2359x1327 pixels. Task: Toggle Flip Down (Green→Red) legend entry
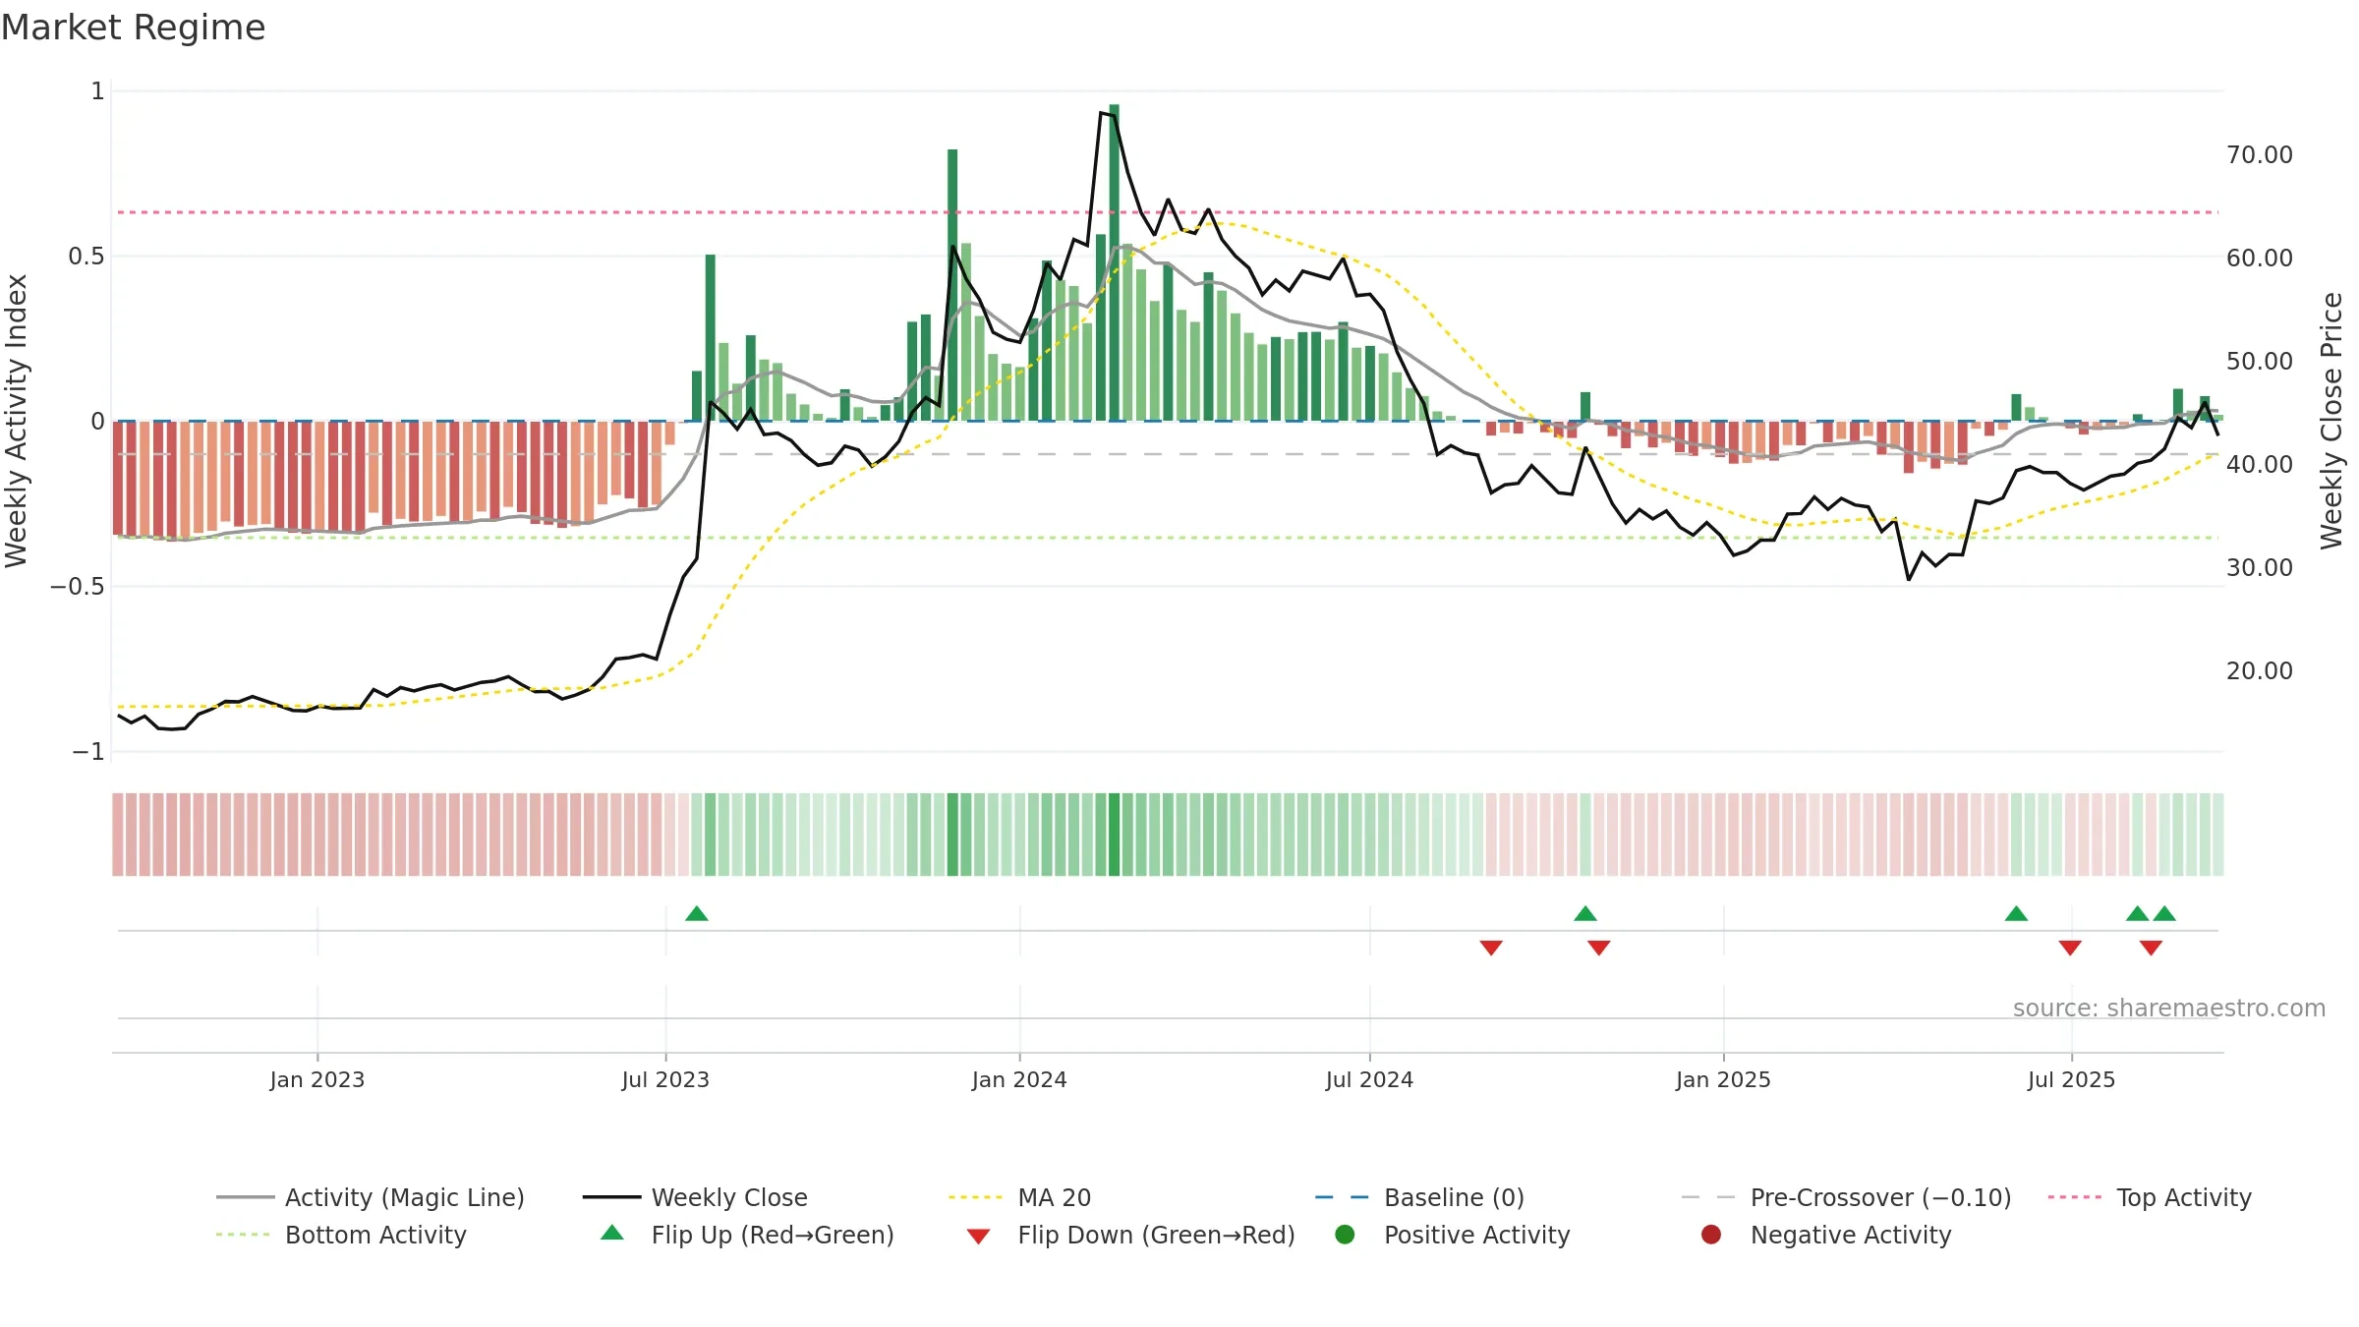coord(1130,1235)
